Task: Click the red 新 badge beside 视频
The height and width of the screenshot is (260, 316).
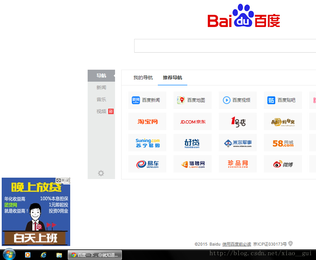Action: coord(111,111)
